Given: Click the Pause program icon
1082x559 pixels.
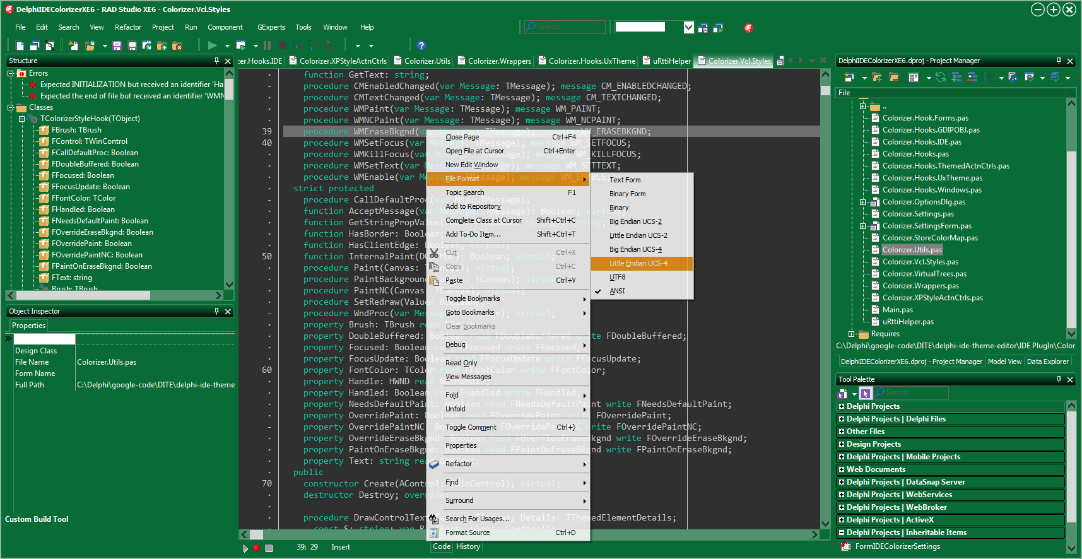Looking at the screenshot, I should pyautogui.click(x=268, y=45).
